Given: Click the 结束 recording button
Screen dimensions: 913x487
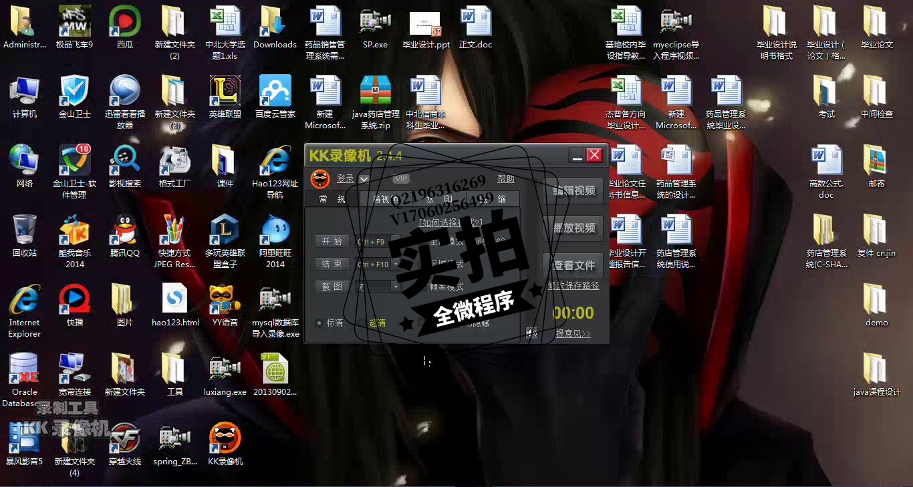Looking at the screenshot, I should pyautogui.click(x=332, y=264).
